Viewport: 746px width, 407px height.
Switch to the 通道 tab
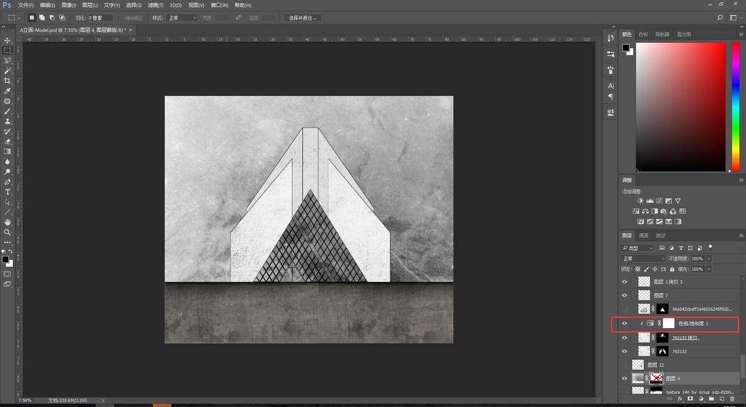coord(643,236)
